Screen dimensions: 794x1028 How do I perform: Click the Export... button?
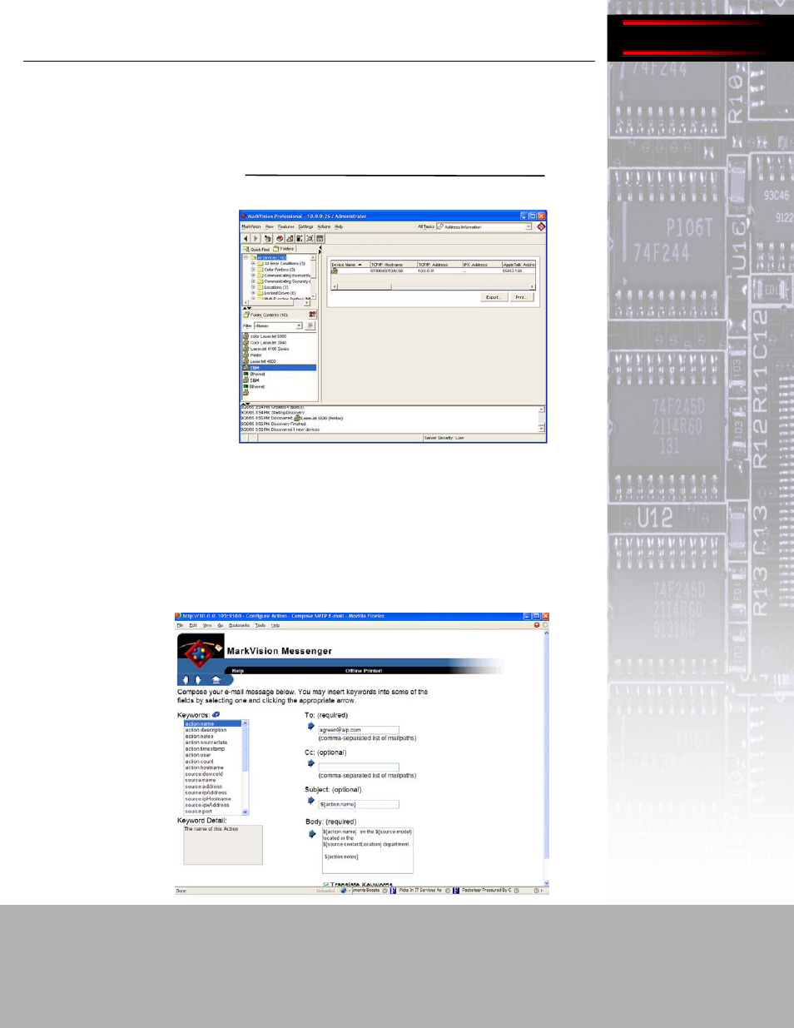click(494, 297)
